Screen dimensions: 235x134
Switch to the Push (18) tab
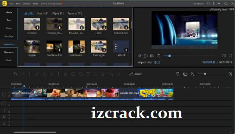click(x=43, y=13)
